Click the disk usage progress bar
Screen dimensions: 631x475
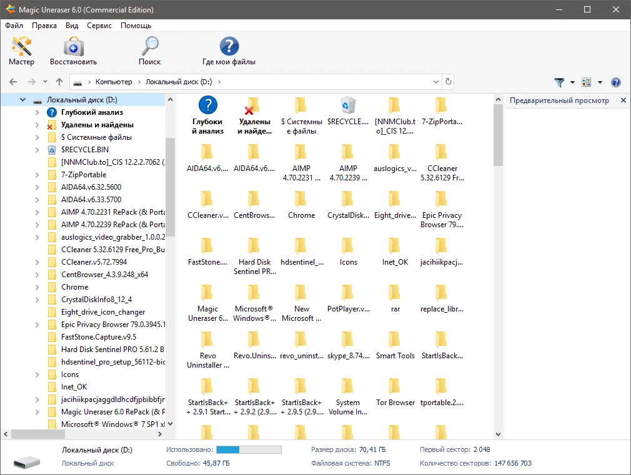[x=249, y=449]
